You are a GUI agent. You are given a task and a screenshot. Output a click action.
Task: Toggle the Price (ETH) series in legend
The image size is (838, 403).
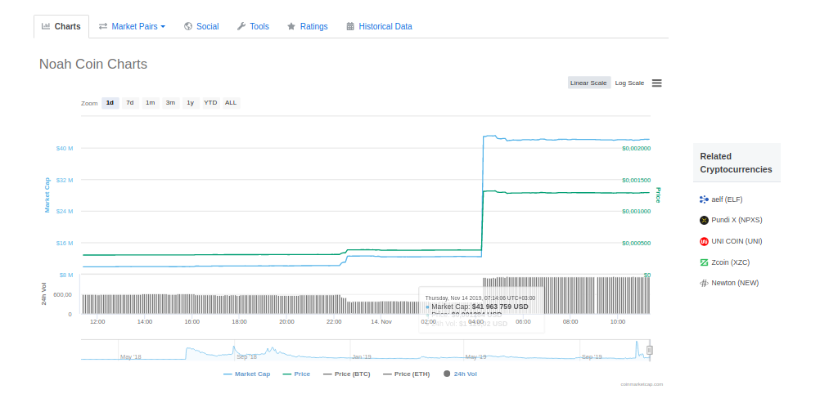(406, 374)
